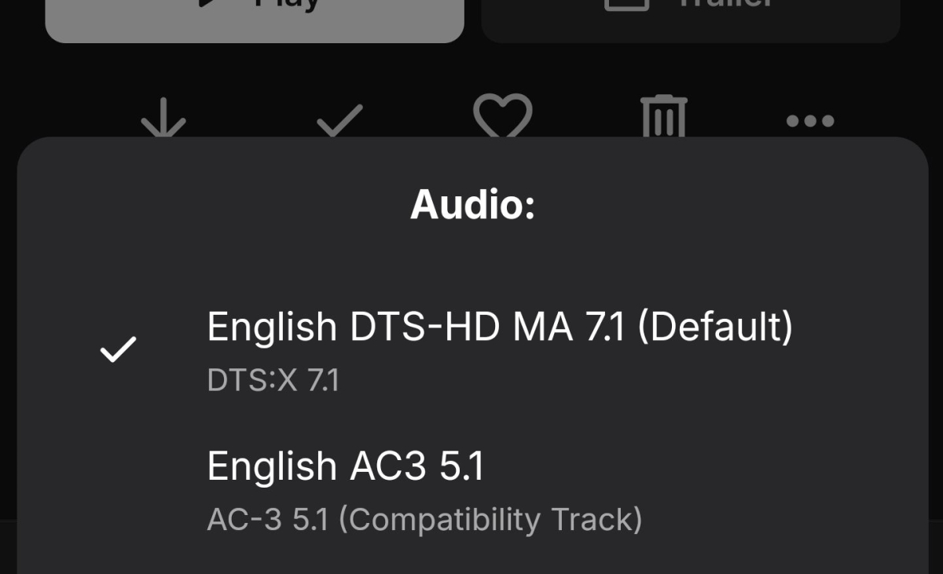Tap the DTS-HD MA 7.1 track title
Viewport: 943px width, 574px height.
(x=487, y=327)
